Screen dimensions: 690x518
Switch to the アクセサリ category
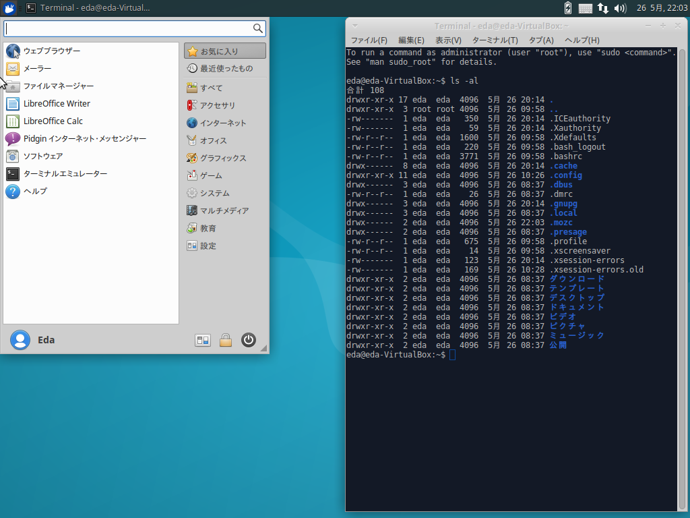point(225,105)
